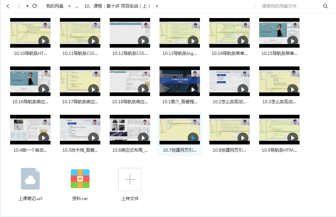Click the 10.10导航条HT... file name
The height and width of the screenshot is (217, 336).
coord(30,53)
